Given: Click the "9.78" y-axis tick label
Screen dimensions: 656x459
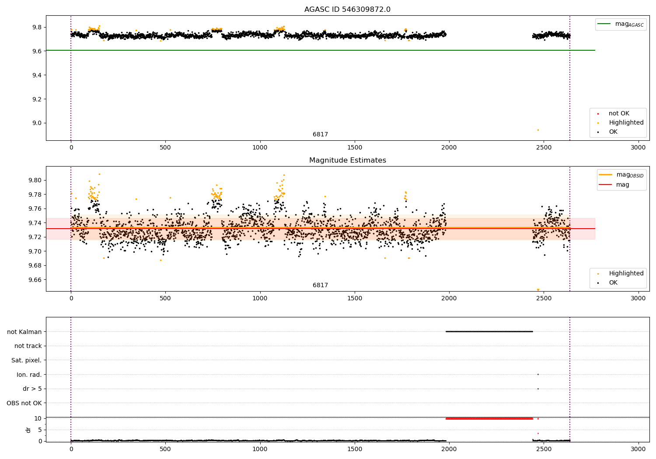Looking at the screenshot, I should pos(35,195).
